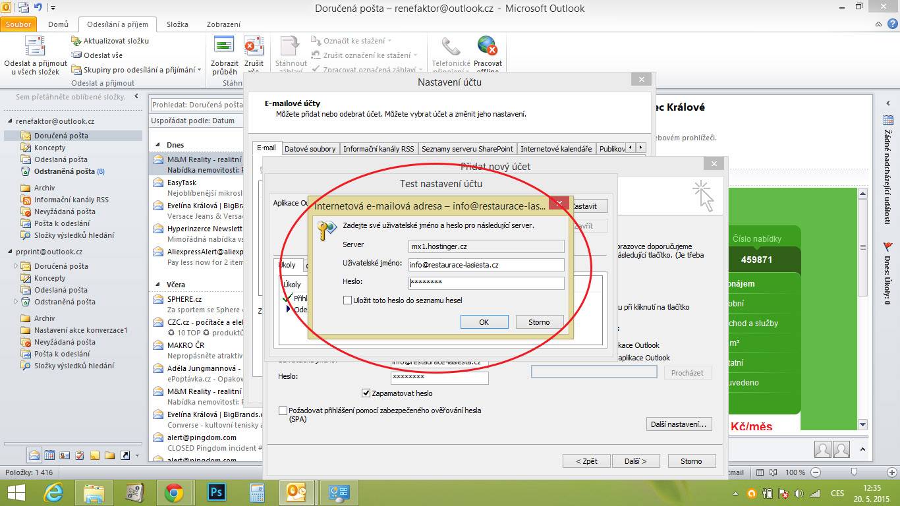This screenshot has width=900, height=506.
Task: Open the Contacts view in navigation bar
Action: pyautogui.click(x=65, y=455)
